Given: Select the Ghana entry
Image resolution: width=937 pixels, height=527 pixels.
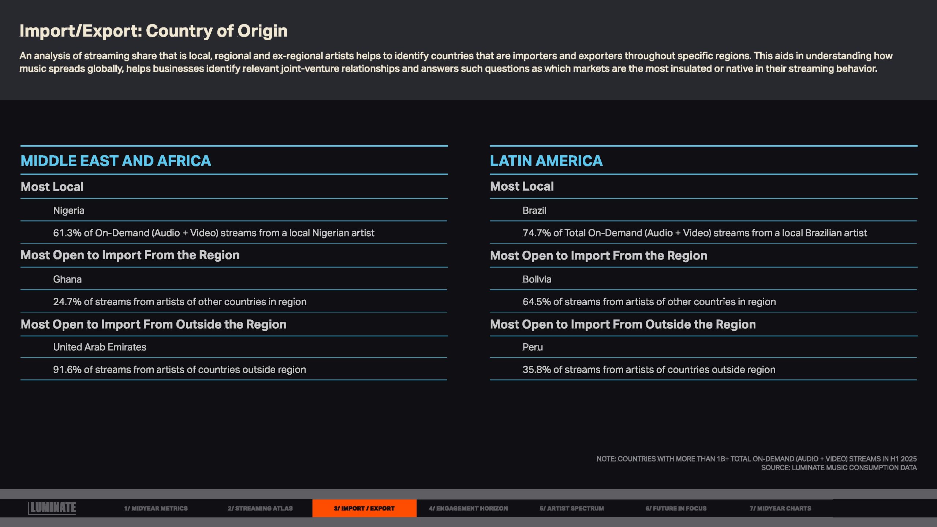Looking at the screenshot, I should coord(67,279).
